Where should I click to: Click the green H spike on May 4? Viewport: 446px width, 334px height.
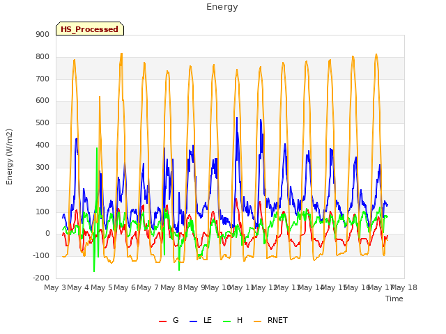[x=97, y=148]
